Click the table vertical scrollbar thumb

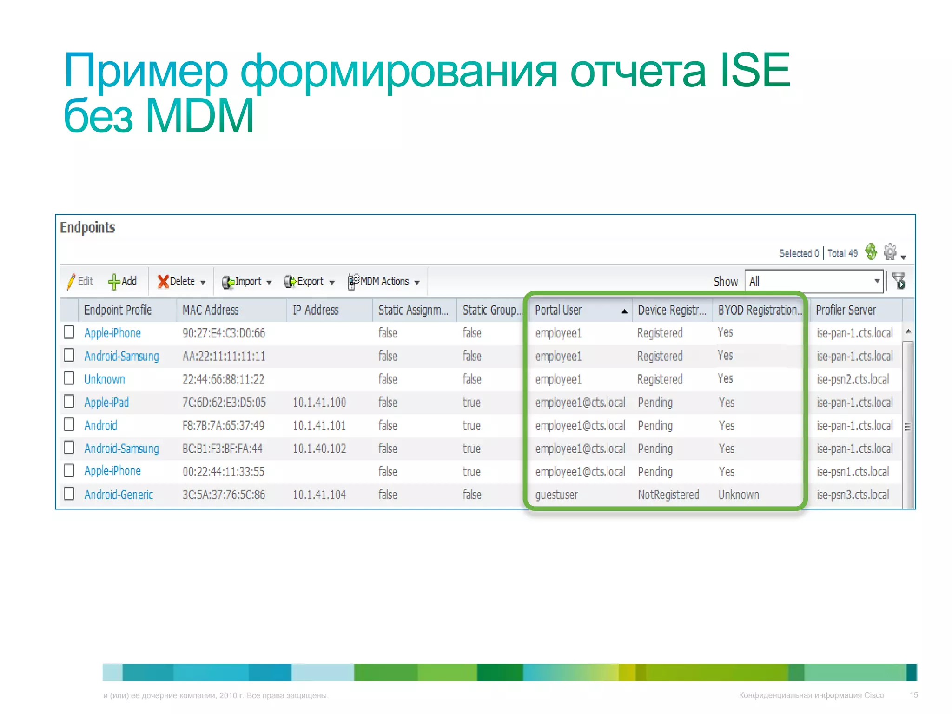908,425
